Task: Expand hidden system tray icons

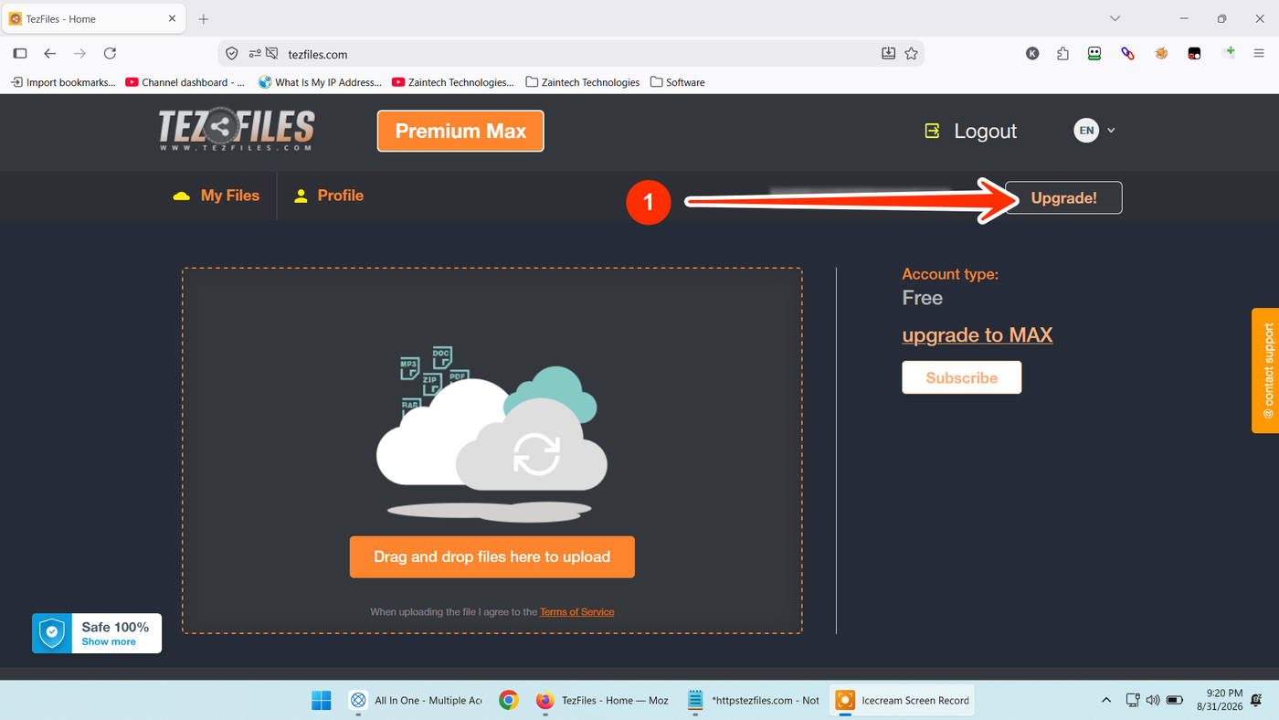Action: pyautogui.click(x=1106, y=701)
